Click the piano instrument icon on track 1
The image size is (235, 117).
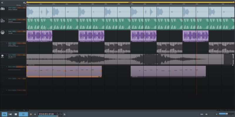pos(3,8)
